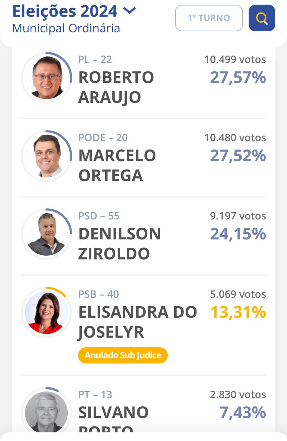
Task: Open the DENILSON ZIROLDO candidate name
Action: [120, 244]
